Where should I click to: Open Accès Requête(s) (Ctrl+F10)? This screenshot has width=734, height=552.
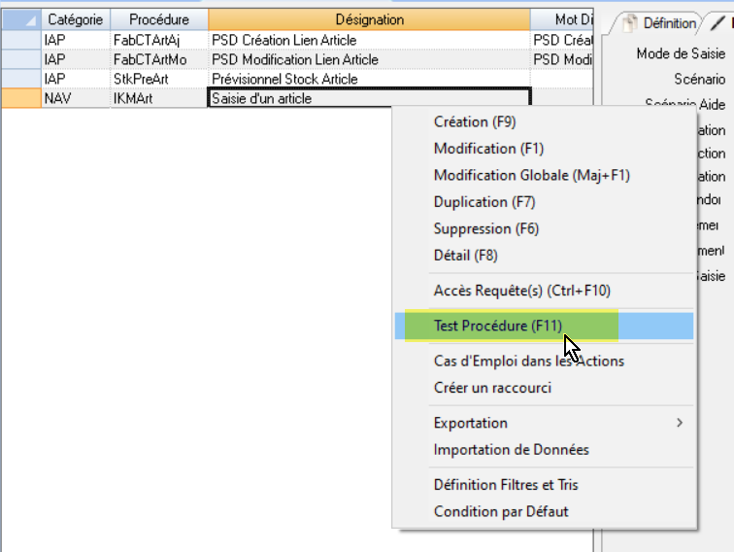[x=521, y=290]
